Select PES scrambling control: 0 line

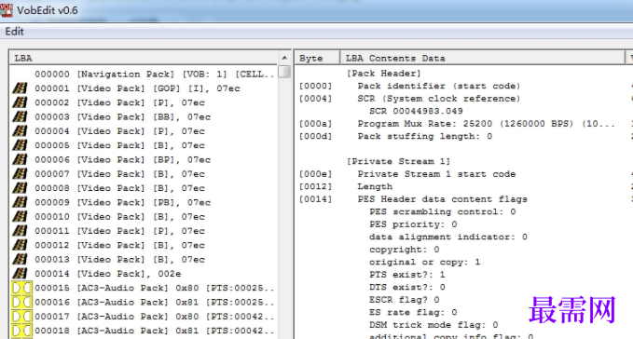click(x=443, y=211)
